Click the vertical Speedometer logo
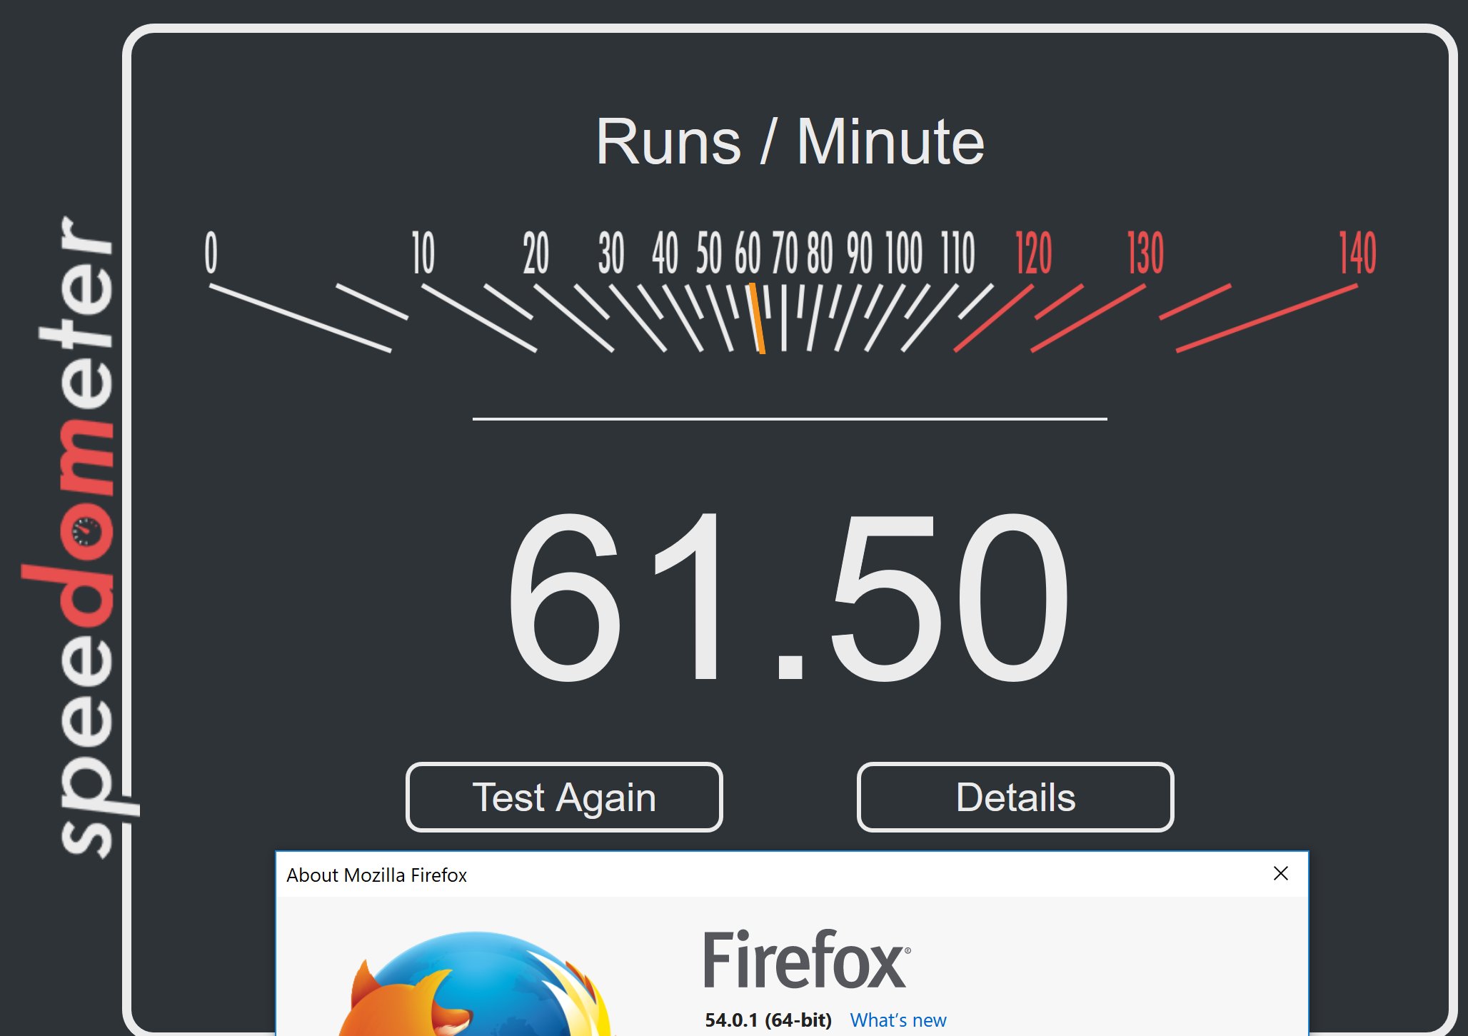This screenshot has width=1468, height=1036. coord(79,537)
